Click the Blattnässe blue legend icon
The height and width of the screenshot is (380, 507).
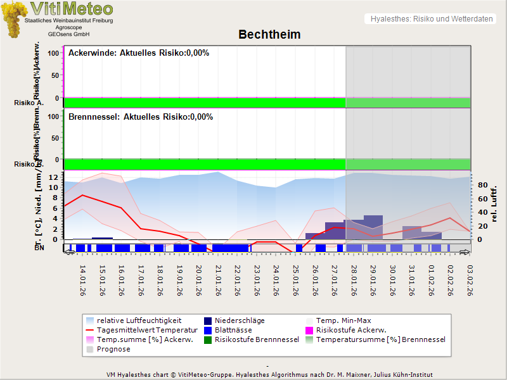click(209, 330)
